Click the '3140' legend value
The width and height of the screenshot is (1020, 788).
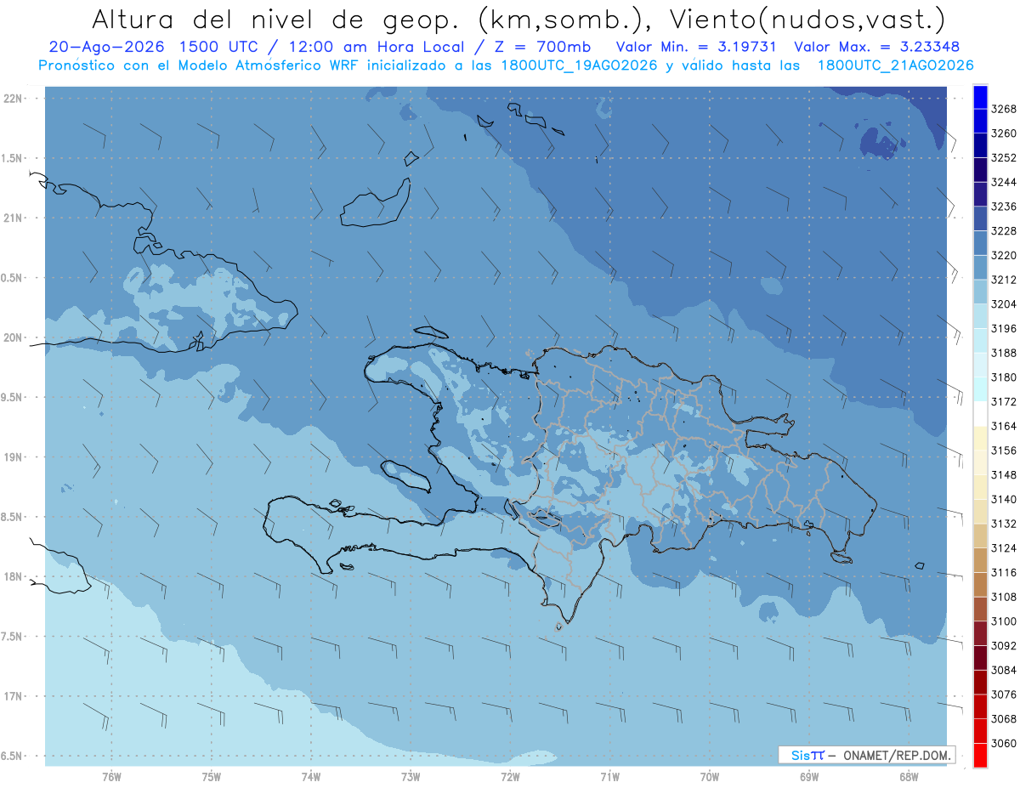tap(1004, 499)
